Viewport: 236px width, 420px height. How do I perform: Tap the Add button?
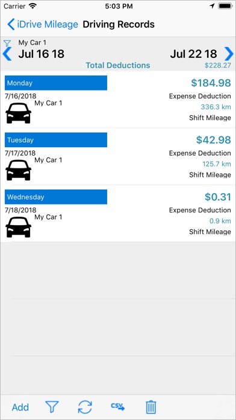[x=20, y=407]
